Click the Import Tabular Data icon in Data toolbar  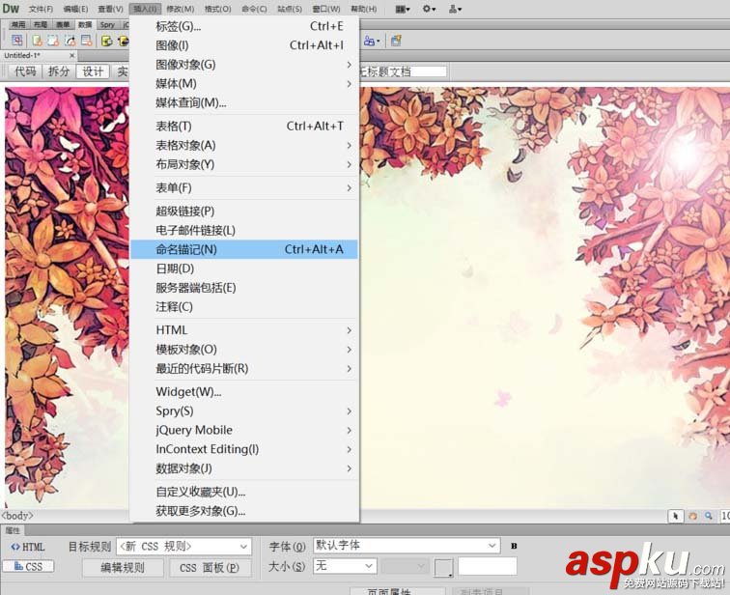17,41
